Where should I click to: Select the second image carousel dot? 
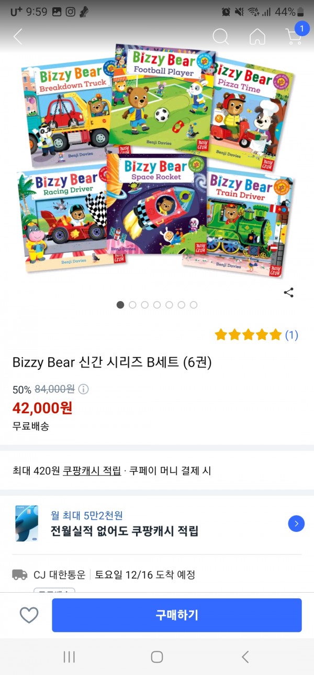pos(132,305)
